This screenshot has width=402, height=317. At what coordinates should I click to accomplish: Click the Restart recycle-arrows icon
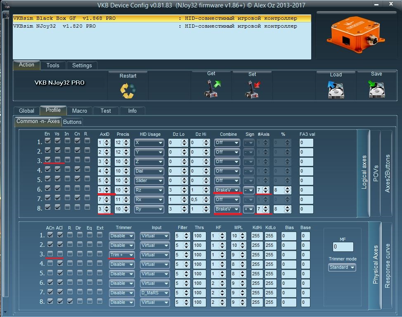[x=128, y=91]
